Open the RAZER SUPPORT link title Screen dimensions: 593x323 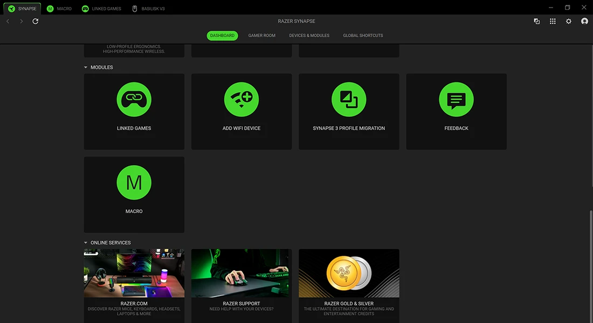click(242, 304)
